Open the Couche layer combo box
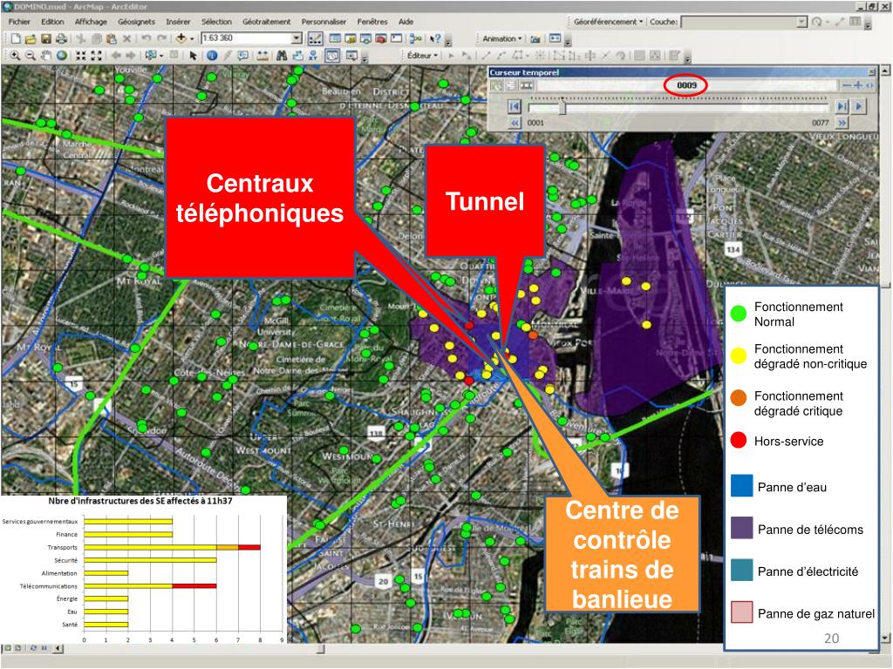Image resolution: width=893 pixels, height=669 pixels. pyautogui.click(x=745, y=22)
